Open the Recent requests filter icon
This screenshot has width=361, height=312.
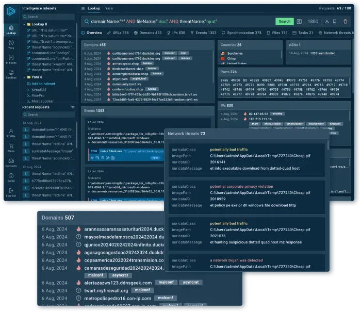(73, 107)
